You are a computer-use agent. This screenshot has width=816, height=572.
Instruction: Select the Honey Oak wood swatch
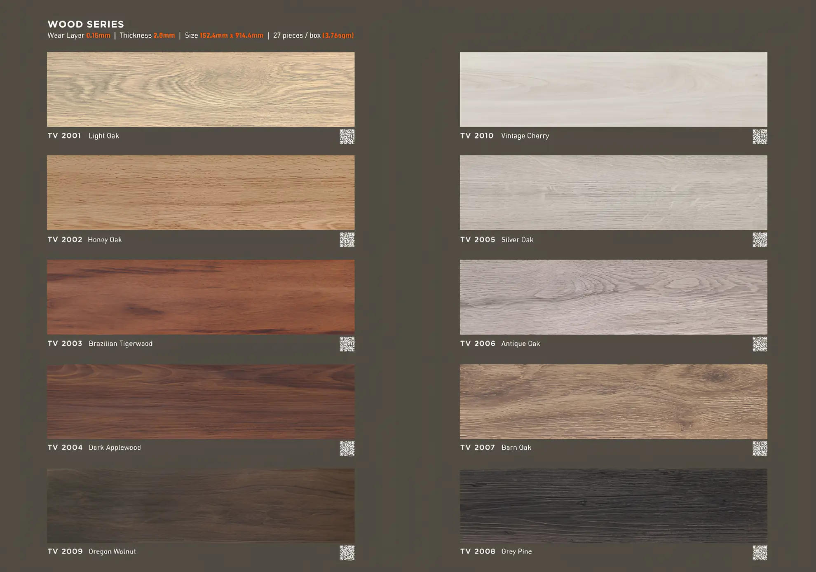click(201, 192)
